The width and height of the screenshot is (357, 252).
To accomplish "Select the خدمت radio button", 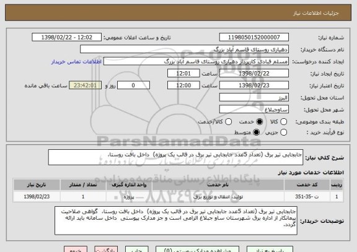I will tap(259, 122).
